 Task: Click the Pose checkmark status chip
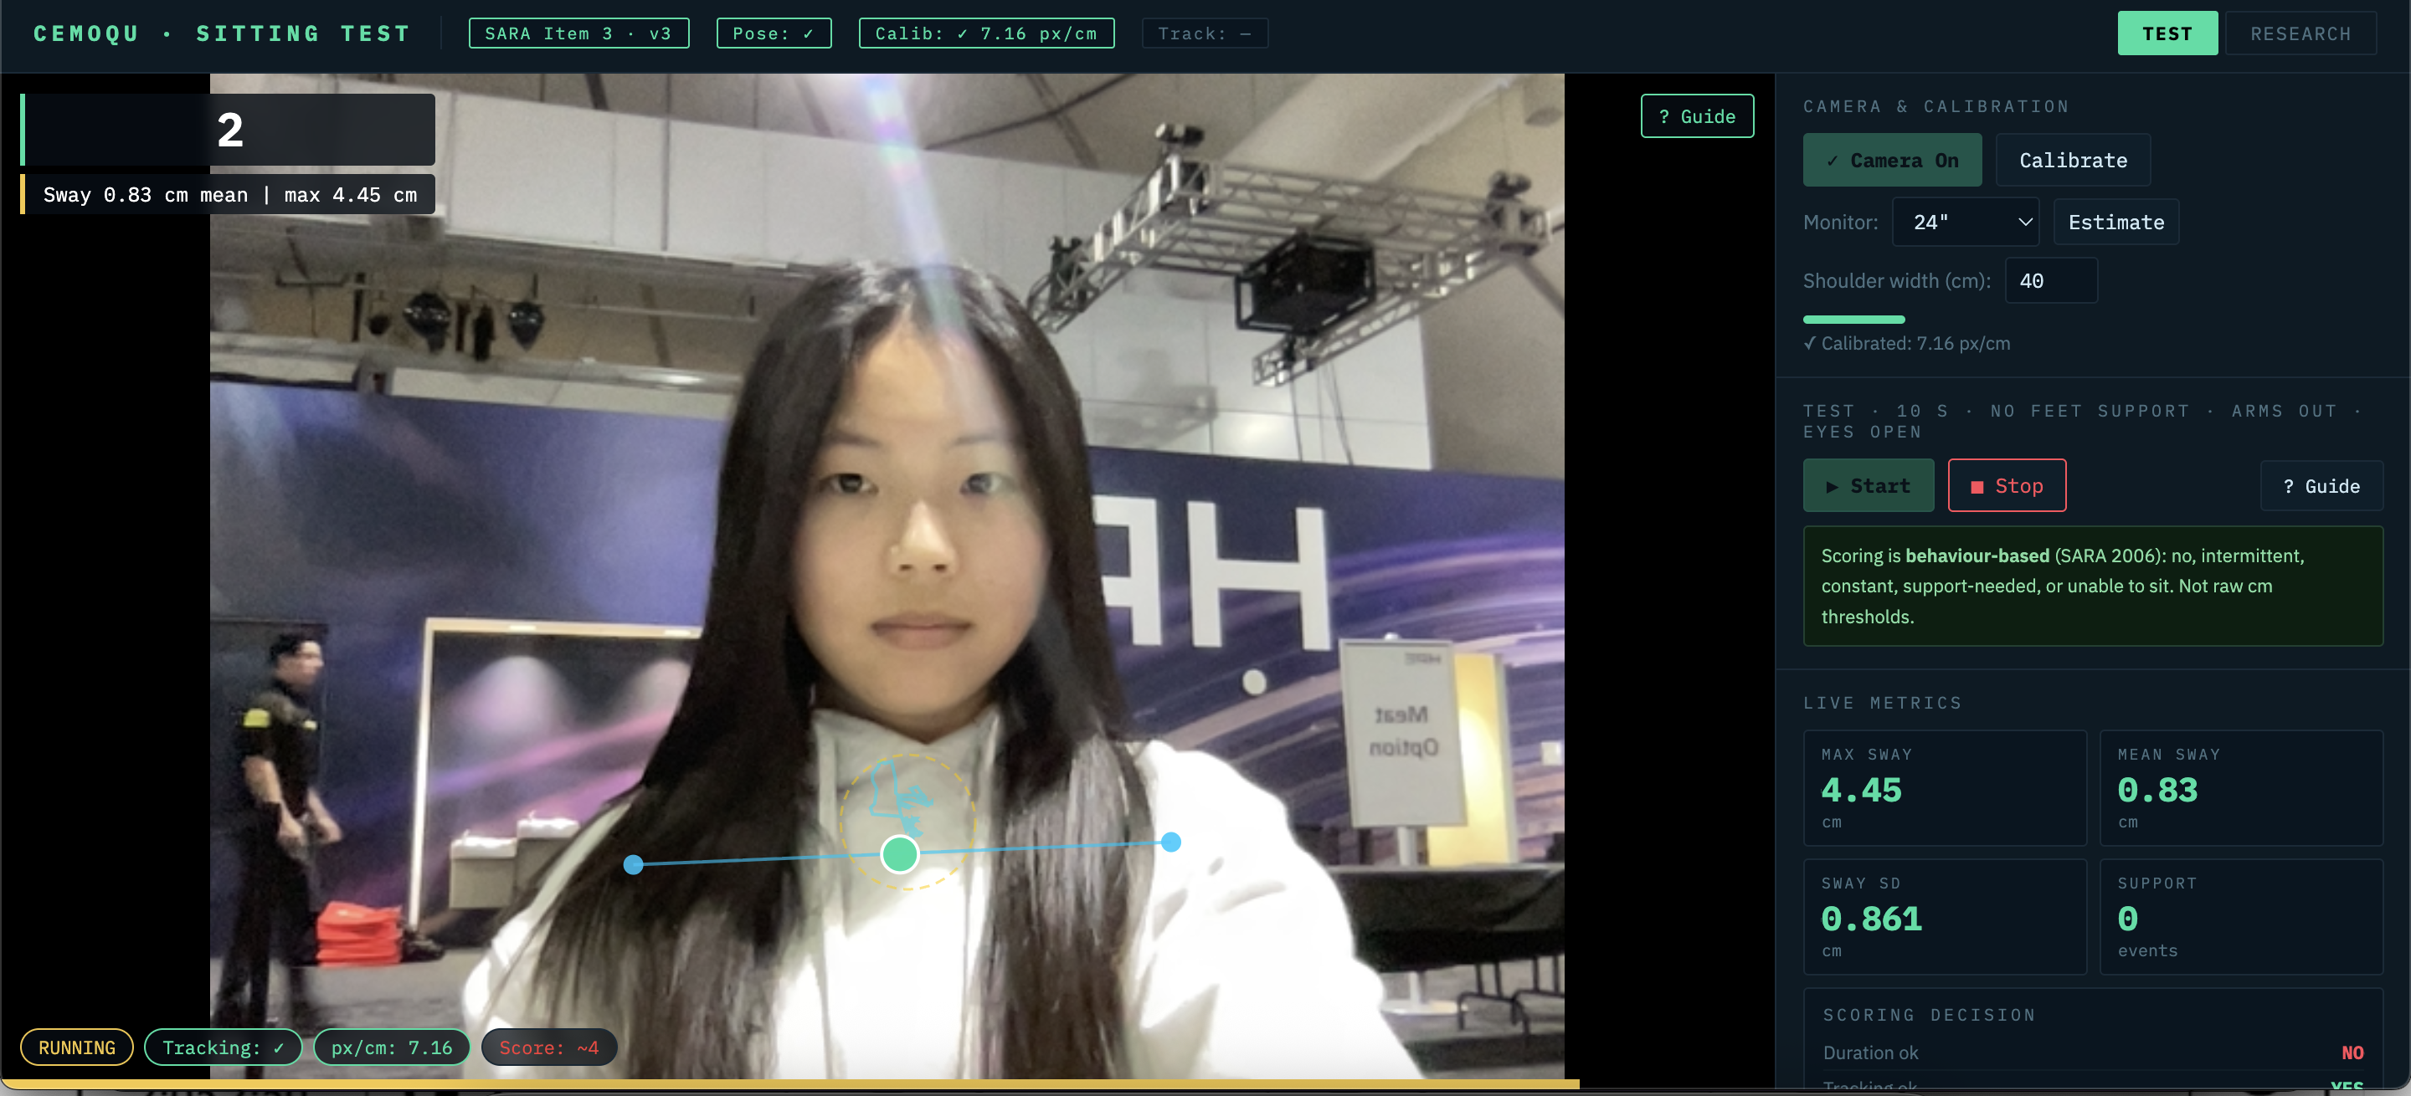[773, 33]
